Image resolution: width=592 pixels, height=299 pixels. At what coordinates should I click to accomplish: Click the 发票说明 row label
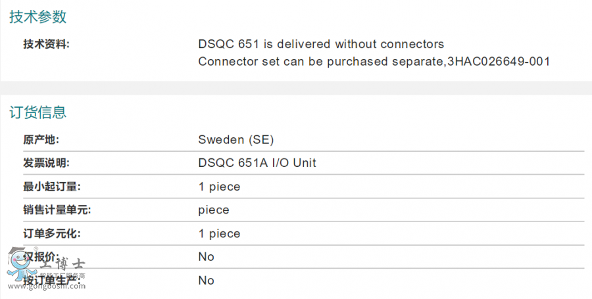[x=46, y=163]
